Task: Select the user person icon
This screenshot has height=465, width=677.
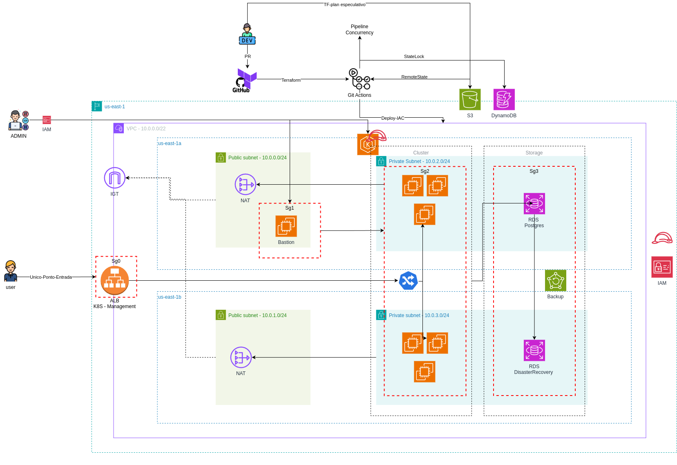Action: (11, 271)
